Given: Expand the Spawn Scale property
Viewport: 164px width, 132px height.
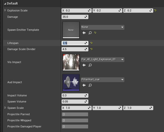Looking at the screenshot, I should pos(5,108).
